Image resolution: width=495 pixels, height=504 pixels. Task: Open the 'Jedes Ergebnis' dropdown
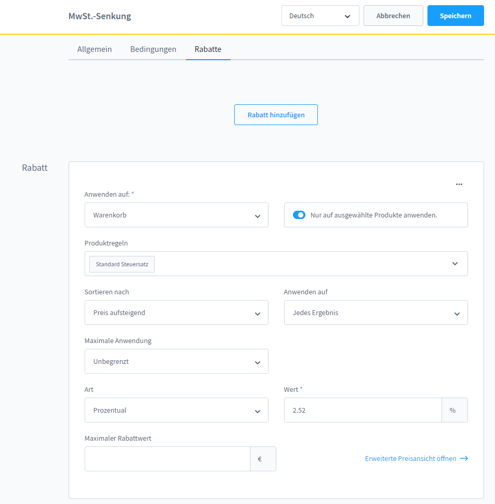coord(376,312)
